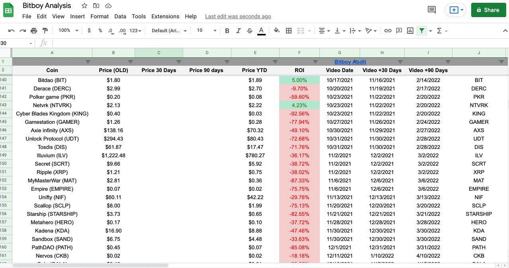This screenshot has height=268, width=509.
Task: Open the Google Sheets home icon
Action: 8,10
